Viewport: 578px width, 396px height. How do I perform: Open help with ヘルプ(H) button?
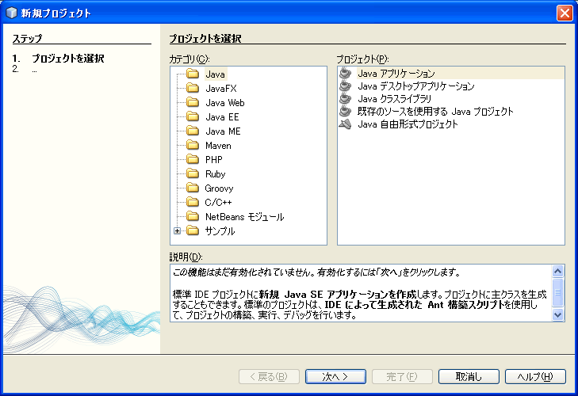535,376
